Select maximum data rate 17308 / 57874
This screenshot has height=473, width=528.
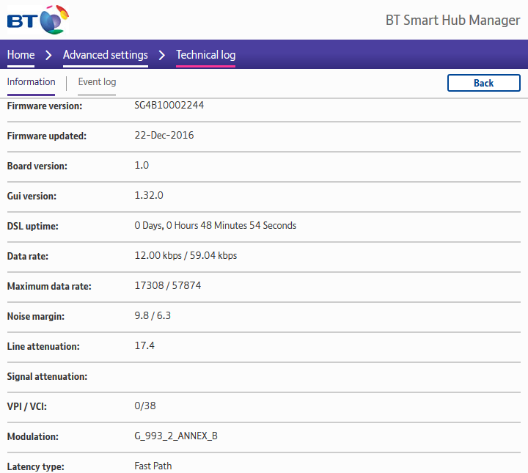pyautogui.click(x=168, y=285)
